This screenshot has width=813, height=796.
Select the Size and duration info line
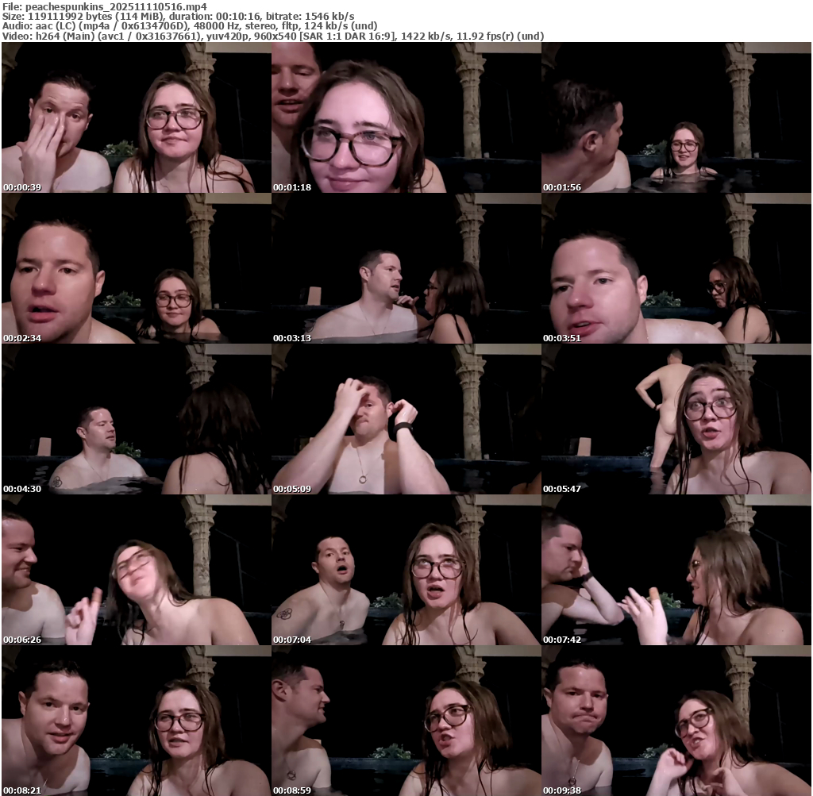(179, 17)
